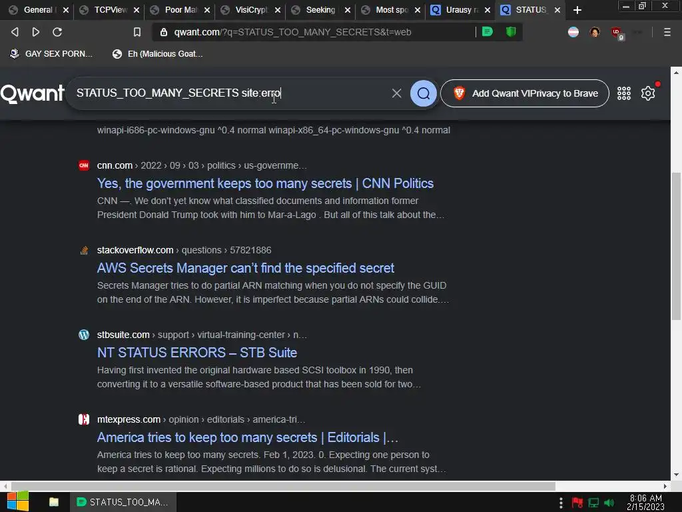The height and width of the screenshot is (512, 682).
Task: Open uBlock Origin extension icon
Action: [617, 33]
